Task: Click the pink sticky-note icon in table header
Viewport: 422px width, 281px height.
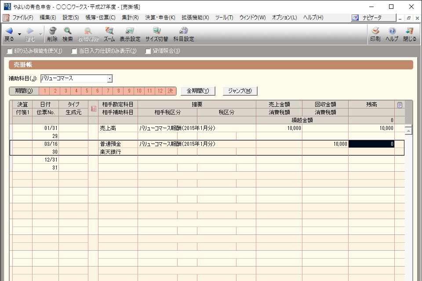Action: point(93,108)
